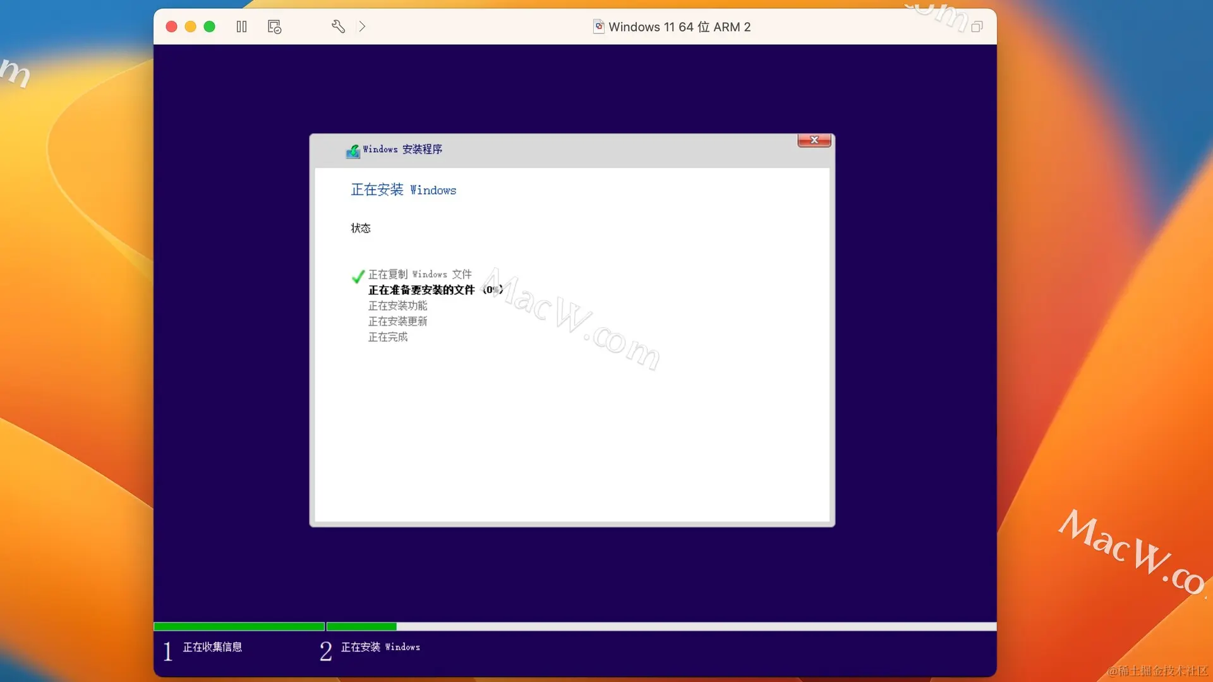Image resolution: width=1213 pixels, height=682 pixels.
Task: Pause the virtual machine with the pause icon
Action: [x=241, y=27]
